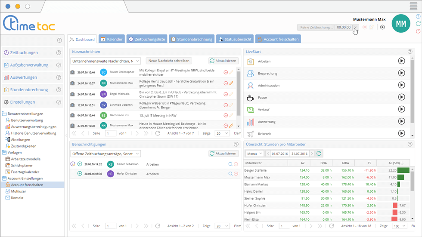Click the red power logout icon
Image resolution: width=422 pixels, height=237 pixels.
click(418, 31)
